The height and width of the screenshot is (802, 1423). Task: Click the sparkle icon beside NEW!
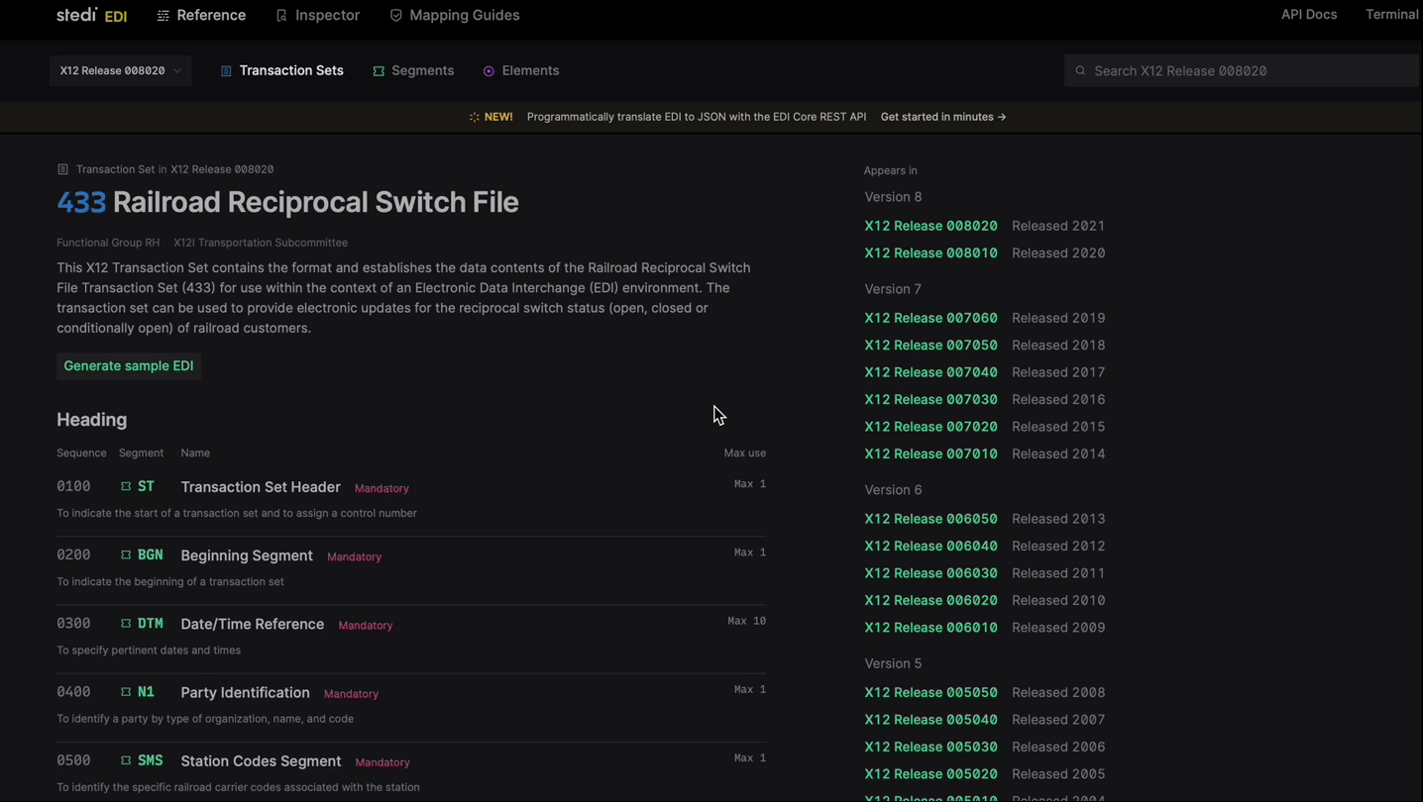474,117
